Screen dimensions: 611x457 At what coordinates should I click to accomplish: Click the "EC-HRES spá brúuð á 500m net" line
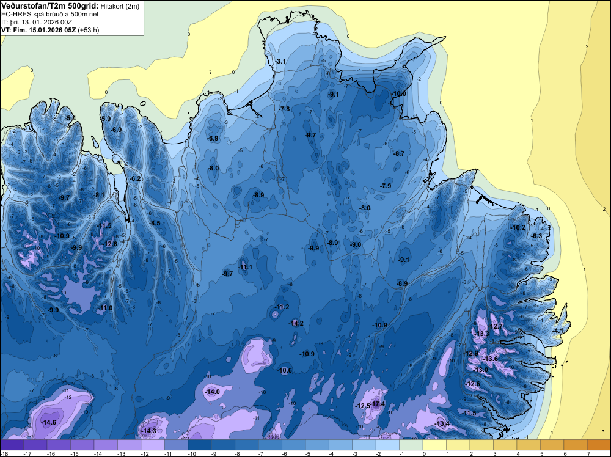[x=50, y=14]
